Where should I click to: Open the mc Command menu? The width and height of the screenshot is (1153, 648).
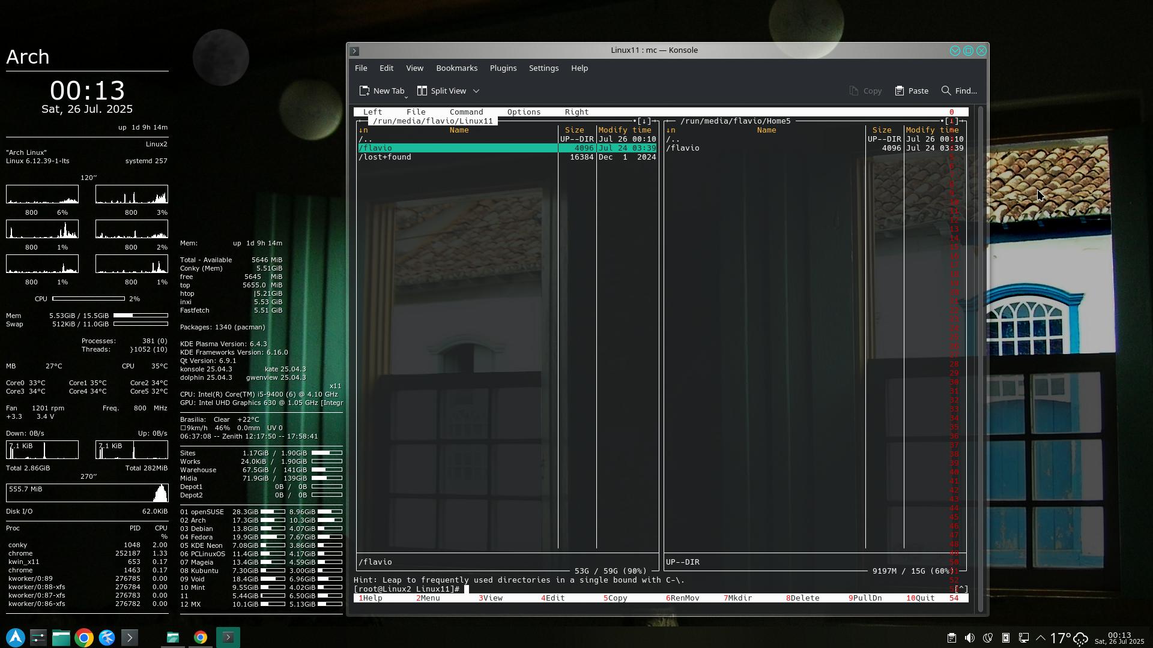click(x=466, y=112)
